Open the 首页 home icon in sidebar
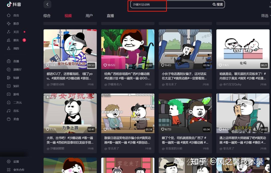271x173 pixels. pyautogui.click(x=9, y=15)
